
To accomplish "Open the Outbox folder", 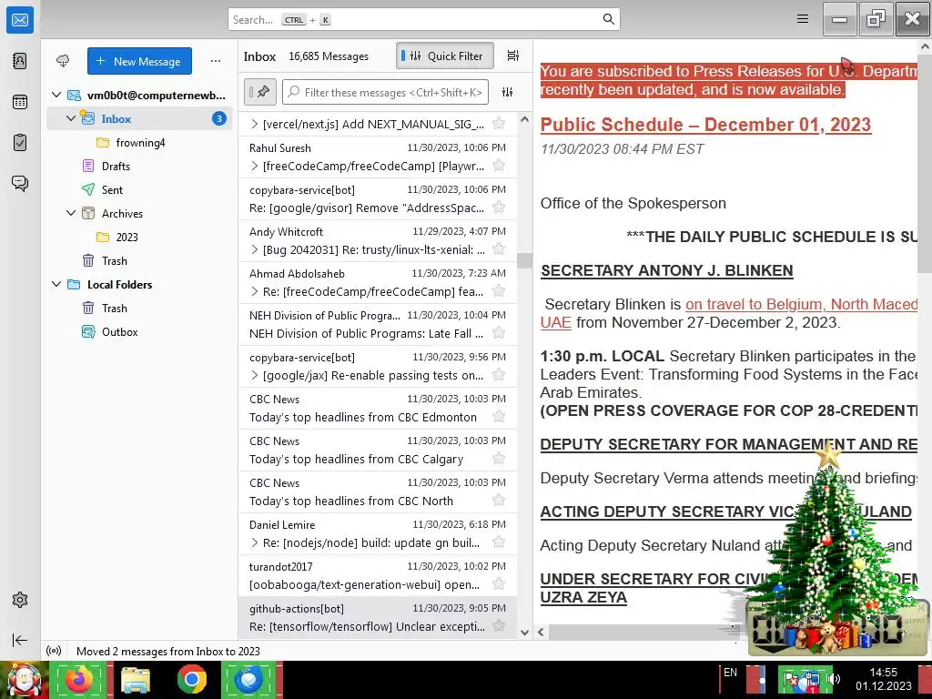I will [139, 331].
